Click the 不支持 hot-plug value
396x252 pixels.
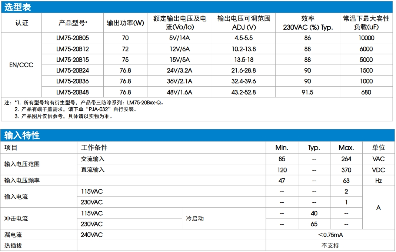click(330, 246)
